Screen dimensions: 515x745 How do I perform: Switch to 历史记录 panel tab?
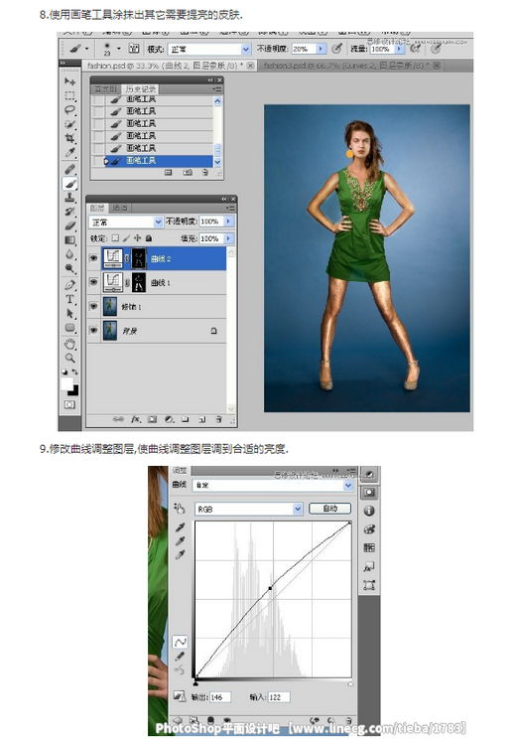(141, 89)
